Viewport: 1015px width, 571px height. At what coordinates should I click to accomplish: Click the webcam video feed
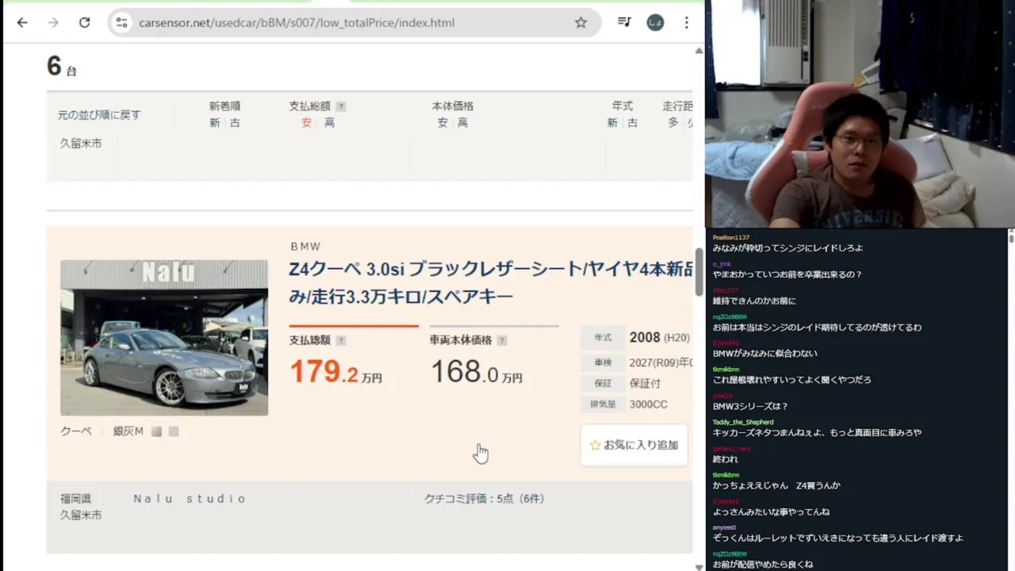point(860,114)
